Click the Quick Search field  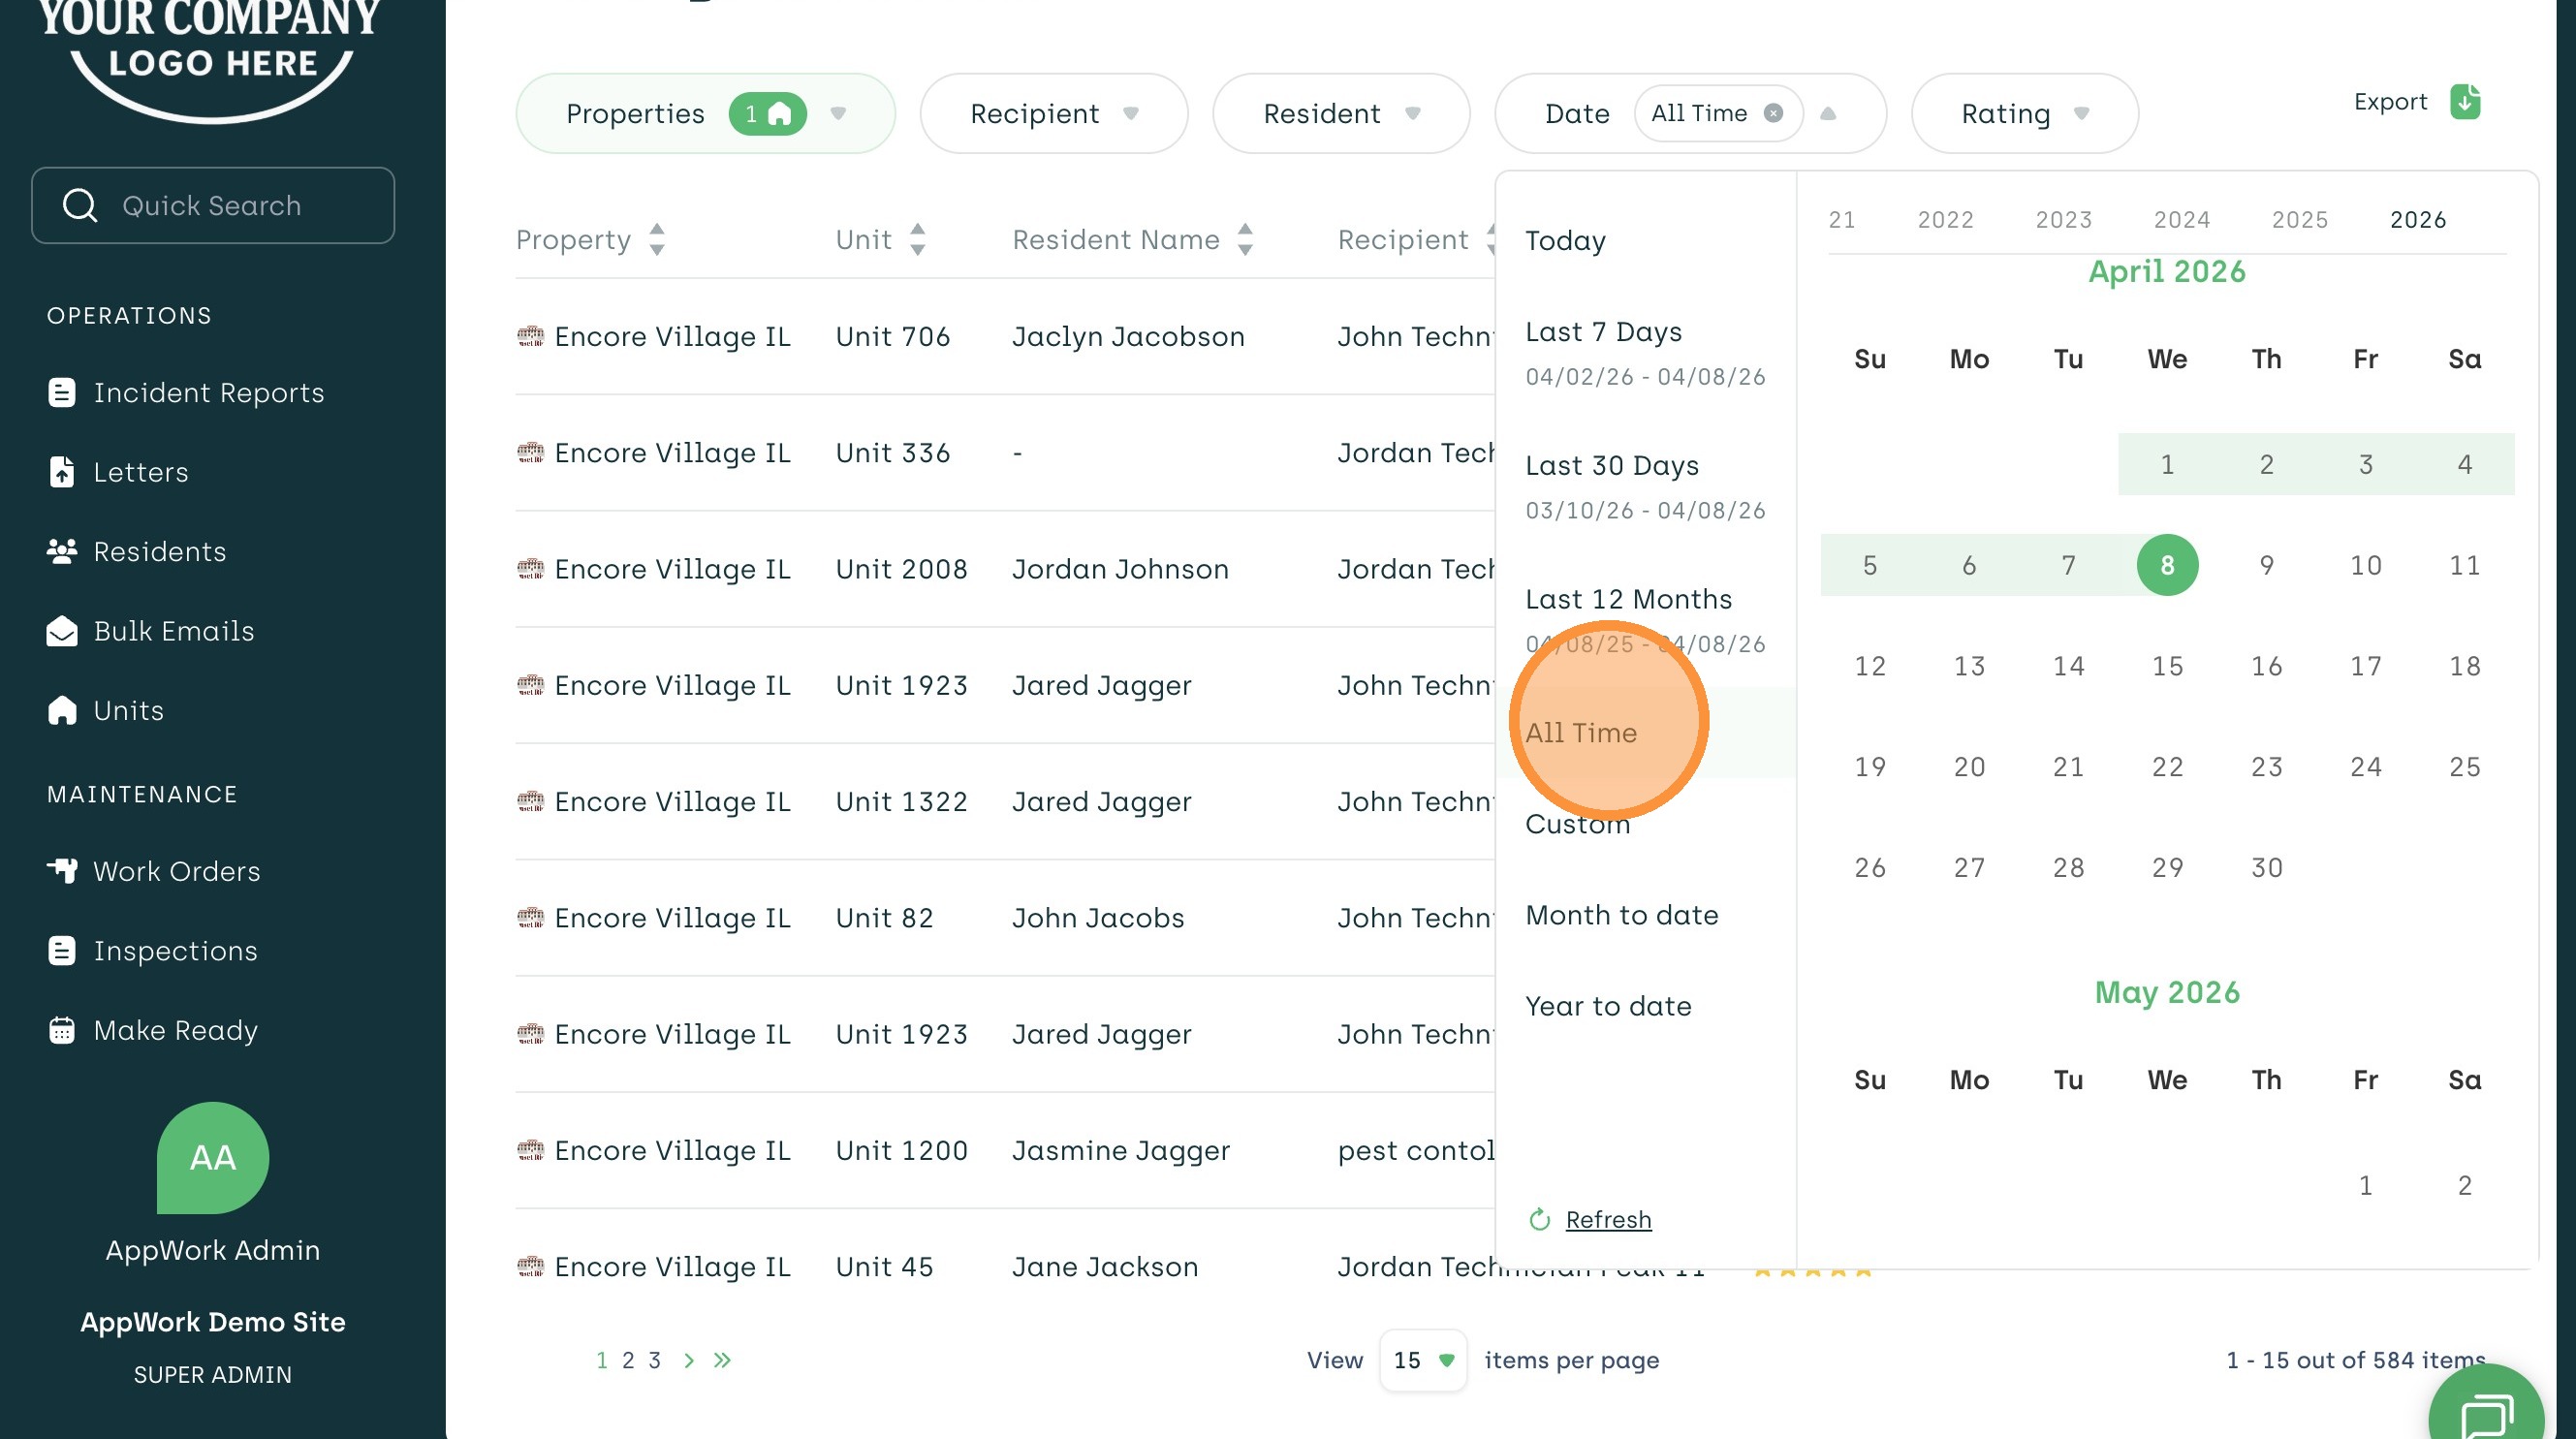(213, 205)
